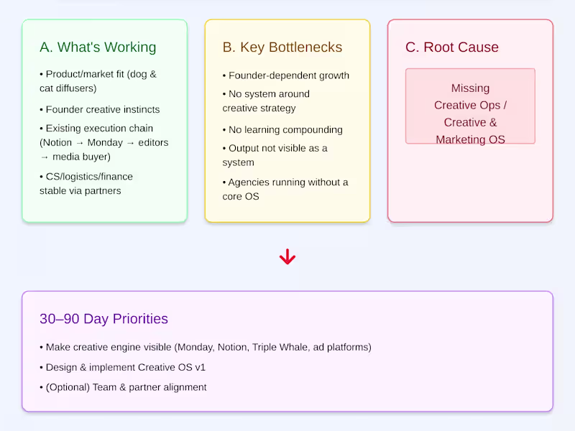Screen dimensions: 575x431
Task: Select "No system around creative strategy" bullet
Action: 266,101
